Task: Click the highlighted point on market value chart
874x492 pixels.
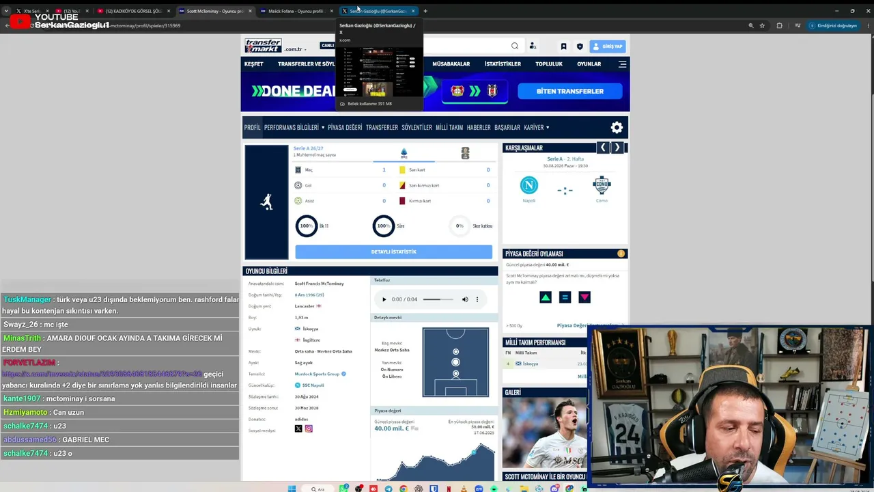Action: pos(474,452)
